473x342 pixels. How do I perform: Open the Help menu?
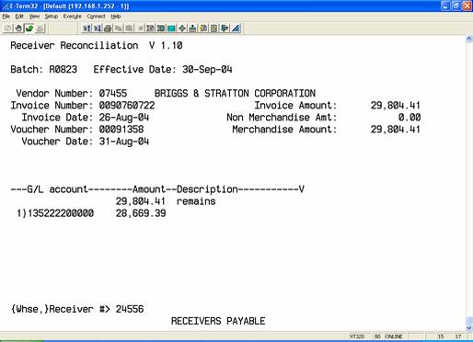[x=116, y=17]
